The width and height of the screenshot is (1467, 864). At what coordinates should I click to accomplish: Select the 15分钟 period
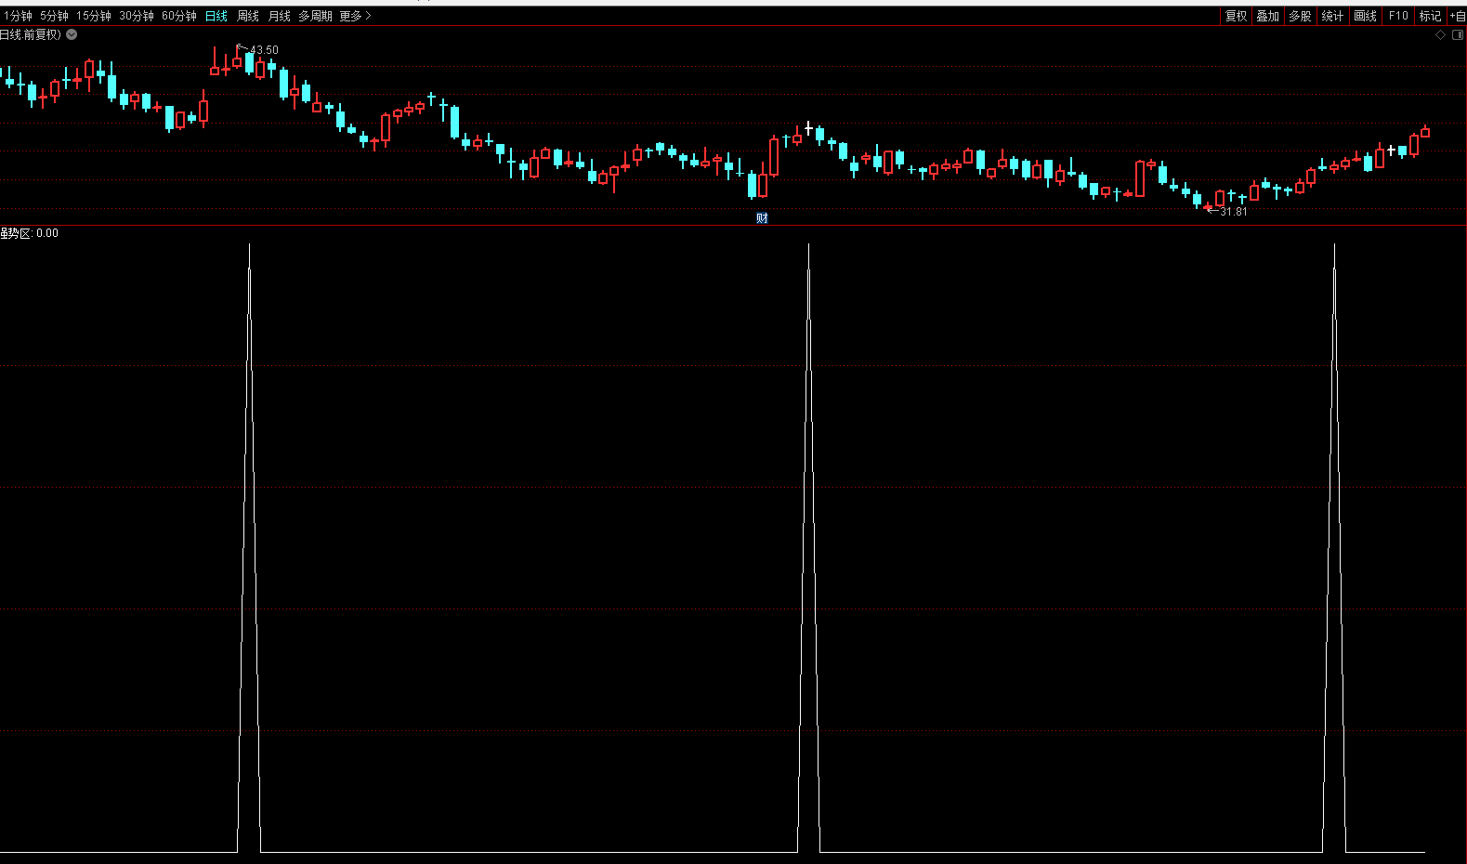[94, 16]
